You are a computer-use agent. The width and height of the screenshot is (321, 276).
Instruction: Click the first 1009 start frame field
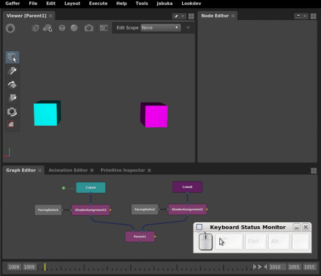point(14,267)
